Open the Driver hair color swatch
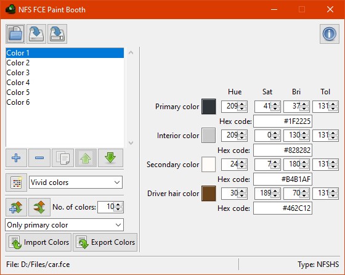The image size is (345, 275). [x=209, y=194]
